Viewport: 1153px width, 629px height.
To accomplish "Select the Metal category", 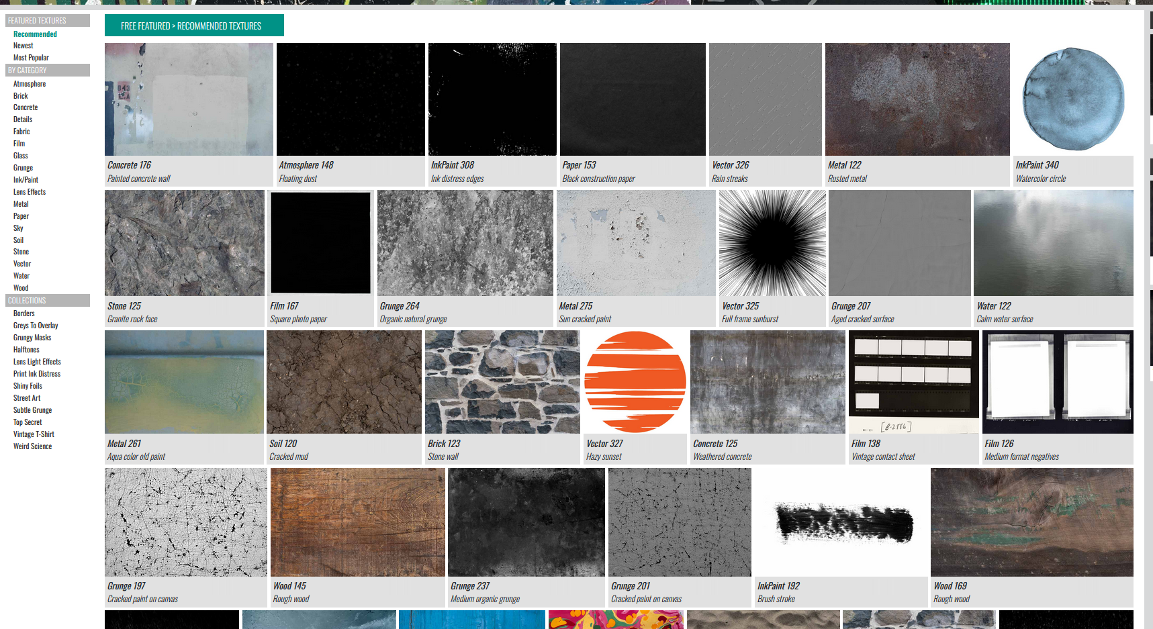I will [x=21, y=204].
